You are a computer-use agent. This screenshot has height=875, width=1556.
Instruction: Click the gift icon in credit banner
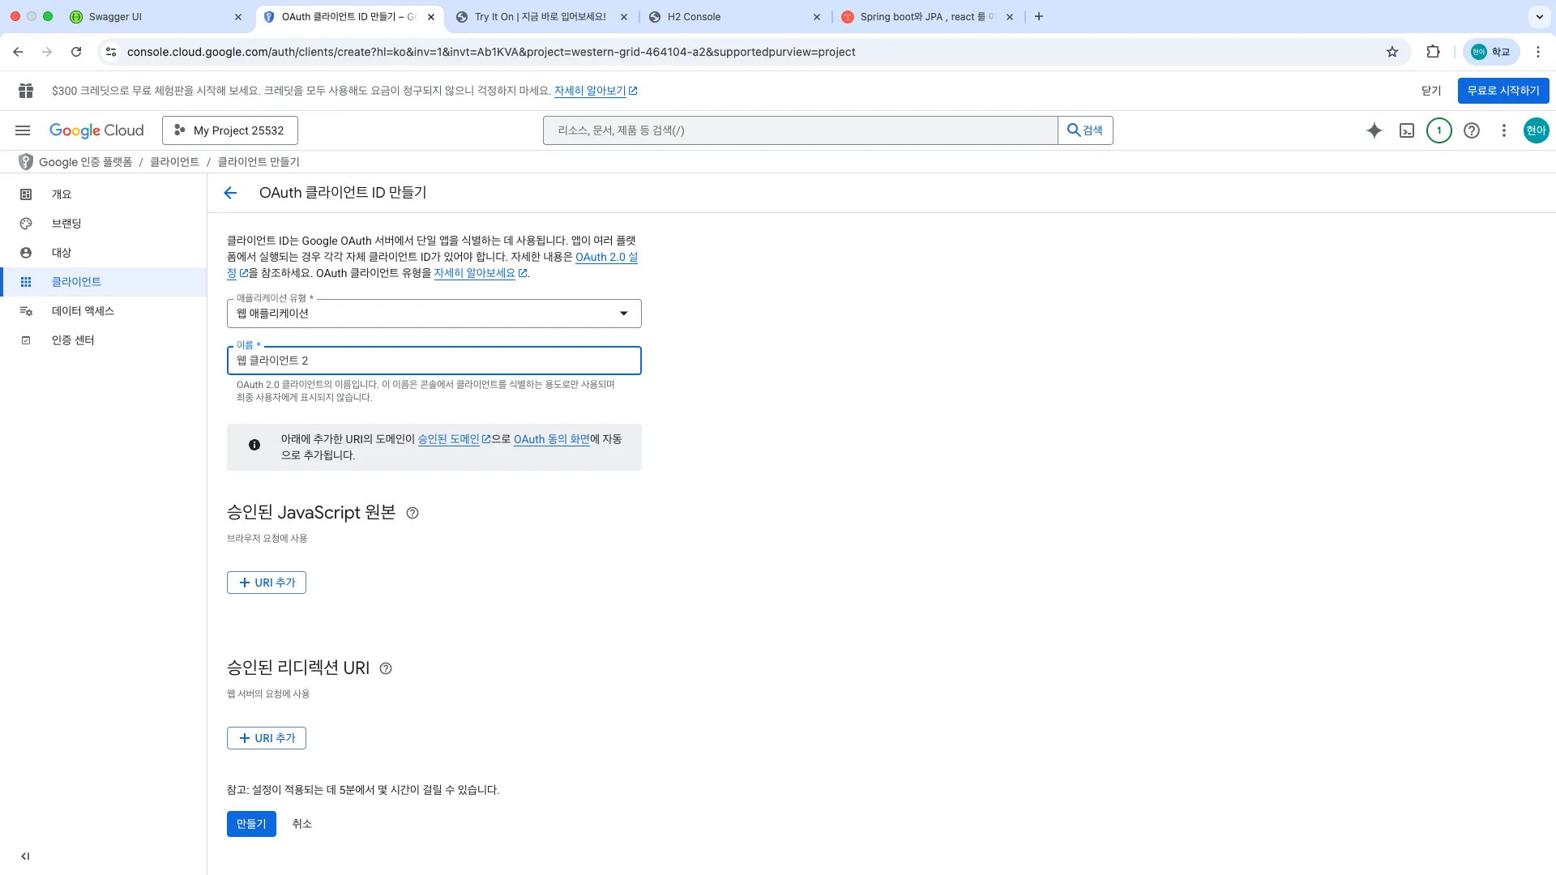[26, 91]
